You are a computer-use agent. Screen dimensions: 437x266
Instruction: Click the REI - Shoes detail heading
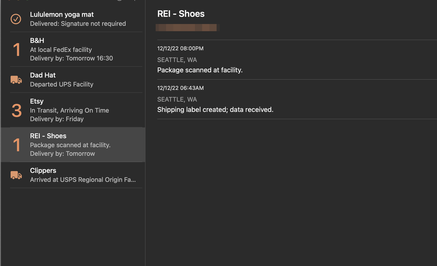click(x=181, y=14)
